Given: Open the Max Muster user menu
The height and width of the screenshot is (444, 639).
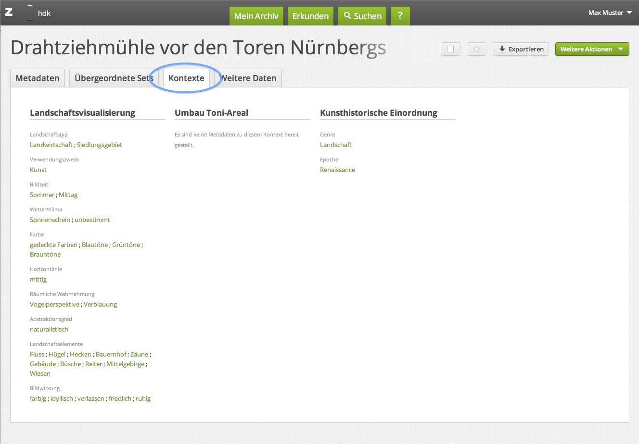Looking at the screenshot, I should (610, 12).
